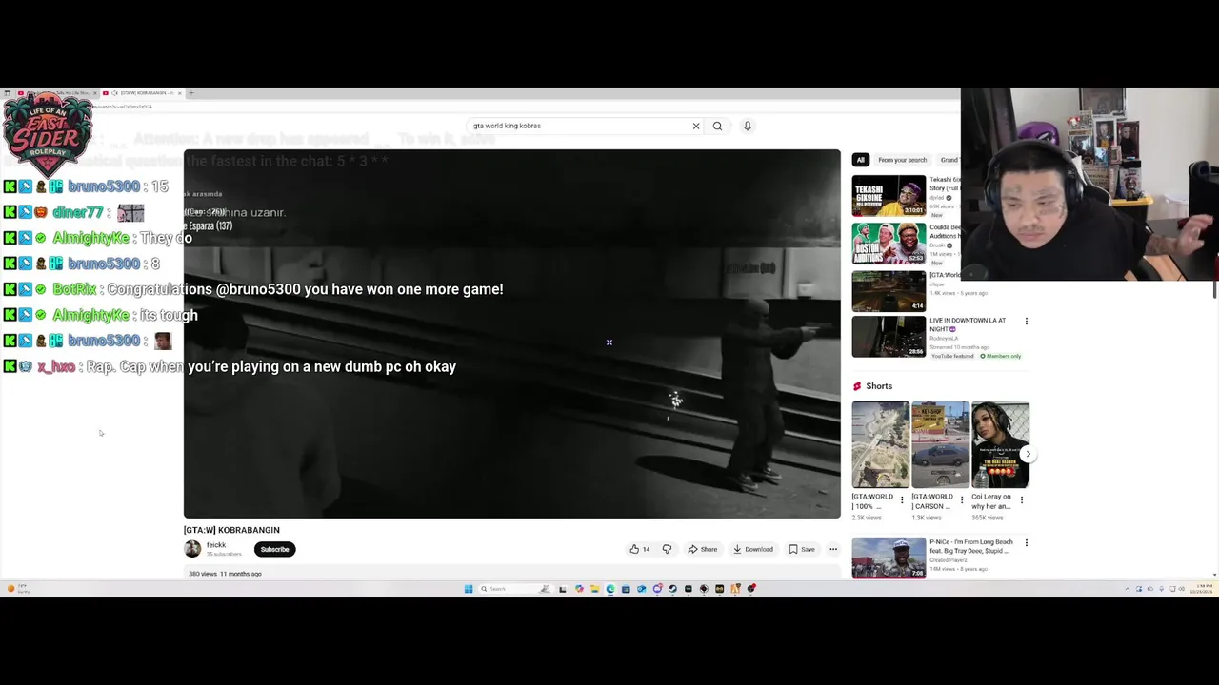Open the feickk channel name link
Screen dimensions: 1219x685
(216, 545)
